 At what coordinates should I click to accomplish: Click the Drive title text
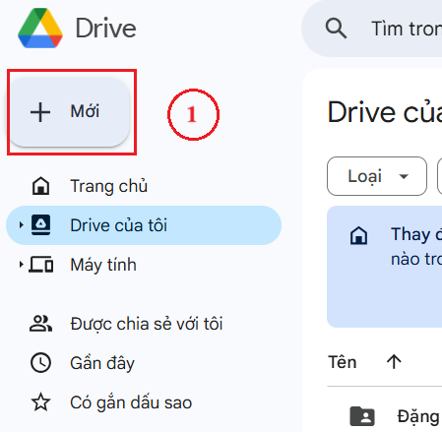click(105, 29)
